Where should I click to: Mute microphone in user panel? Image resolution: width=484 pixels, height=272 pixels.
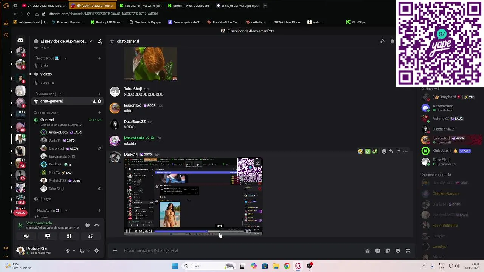pyautogui.click(x=68, y=250)
